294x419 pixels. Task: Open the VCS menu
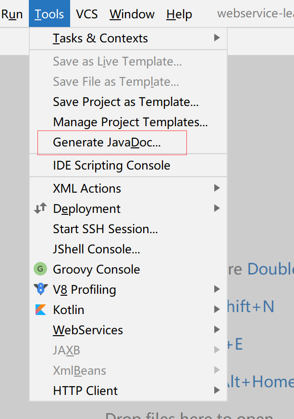(x=87, y=14)
